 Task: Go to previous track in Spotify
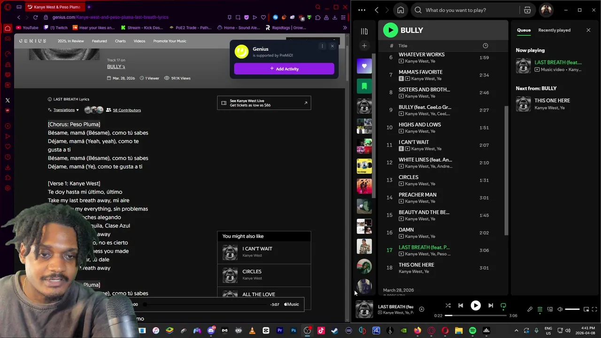pyautogui.click(x=461, y=306)
